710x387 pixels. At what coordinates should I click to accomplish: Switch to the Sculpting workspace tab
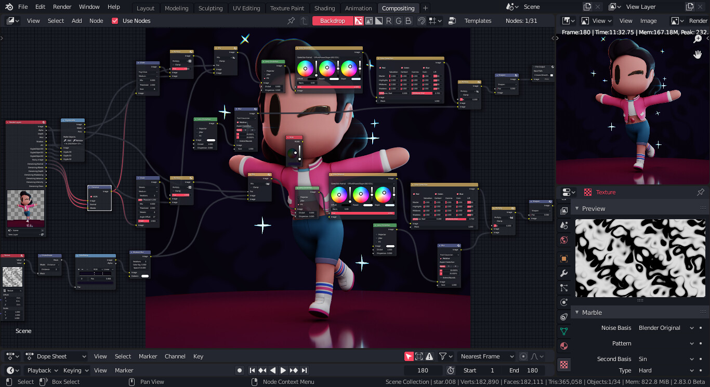211,8
